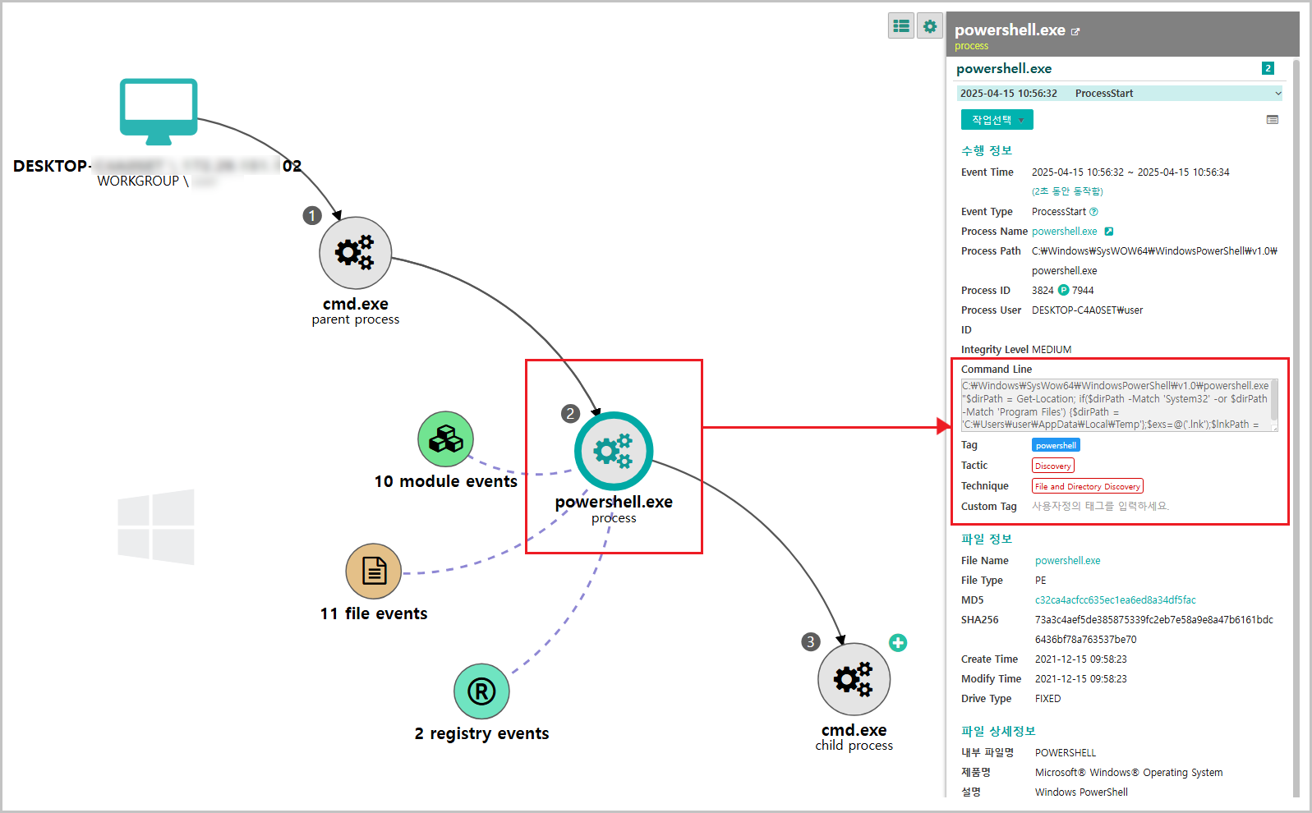Click inside the Command Line text box
The height and width of the screenshot is (813, 1312).
coord(1115,405)
